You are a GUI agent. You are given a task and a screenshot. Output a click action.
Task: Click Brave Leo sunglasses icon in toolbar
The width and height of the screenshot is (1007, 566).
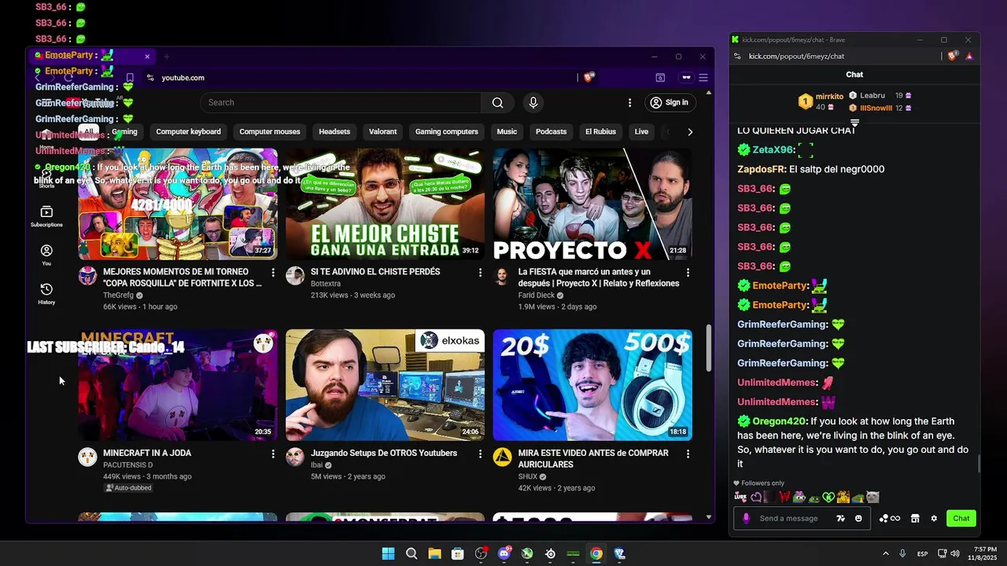click(x=686, y=77)
